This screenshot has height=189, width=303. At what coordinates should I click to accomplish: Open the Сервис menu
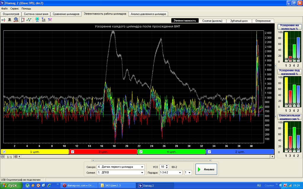(x=14, y=9)
